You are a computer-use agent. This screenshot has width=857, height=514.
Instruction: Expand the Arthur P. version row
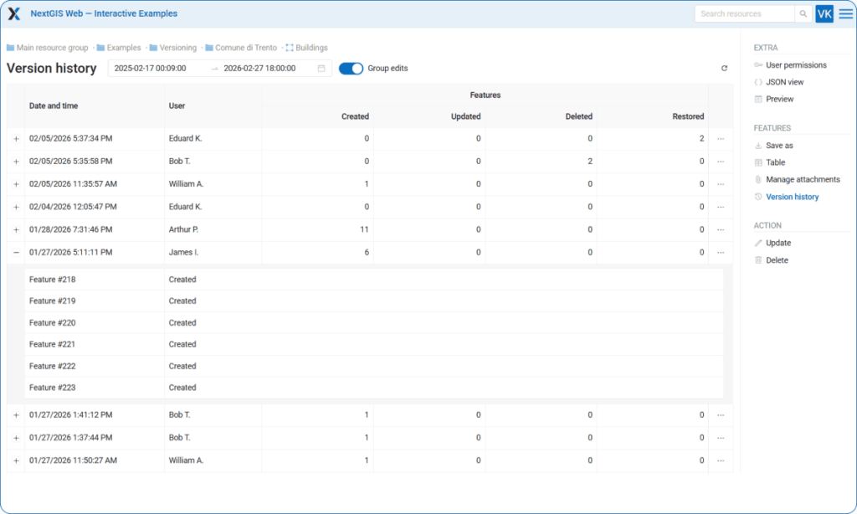tap(16, 229)
